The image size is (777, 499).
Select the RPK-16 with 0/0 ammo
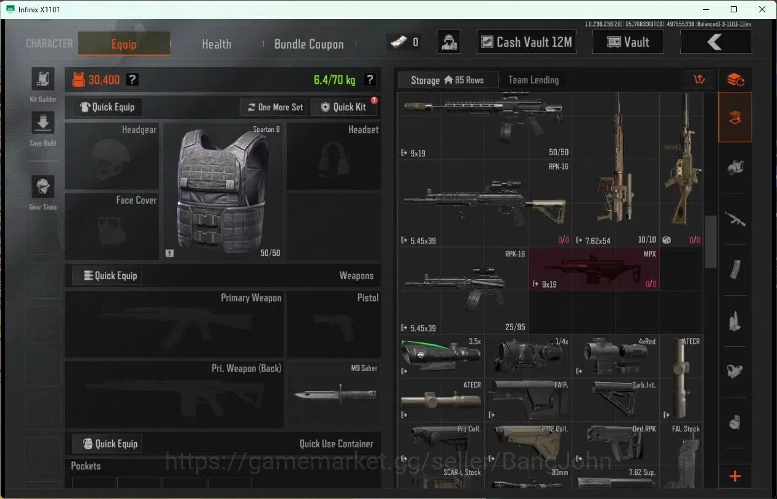[485, 203]
